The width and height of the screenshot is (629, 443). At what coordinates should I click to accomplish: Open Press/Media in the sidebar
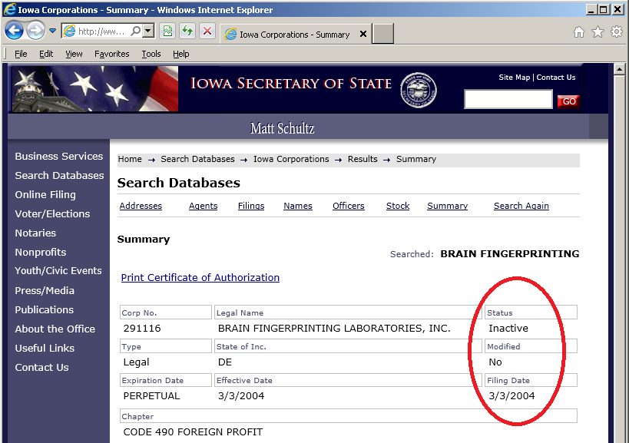tap(45, 291)
